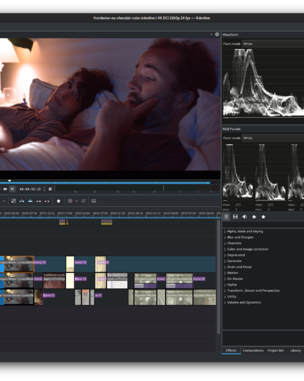The height and width of the screenshot is (381, 304).
Task: Open the monitor hamburger options menu
Action: click(50, 189)
